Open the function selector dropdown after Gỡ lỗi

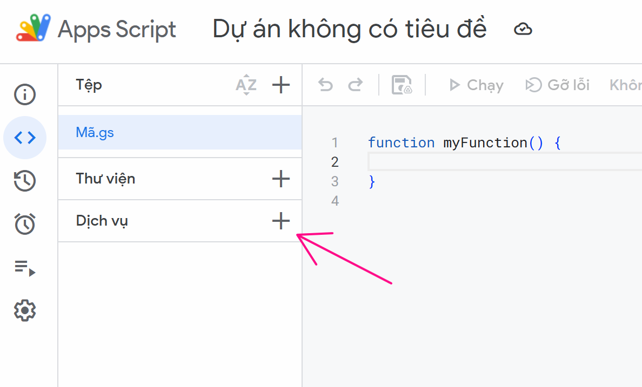(625, 85)
